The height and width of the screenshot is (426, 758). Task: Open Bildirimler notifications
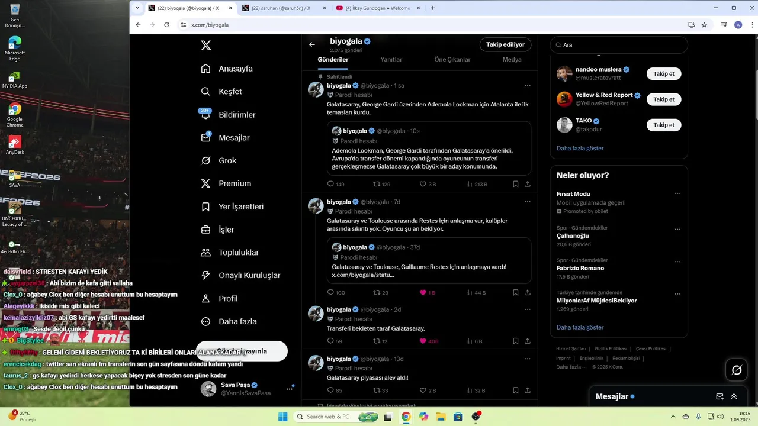228,115
